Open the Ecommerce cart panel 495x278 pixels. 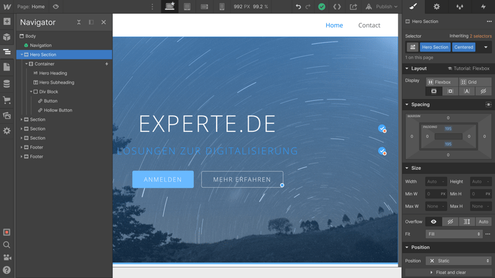(7, 100)
